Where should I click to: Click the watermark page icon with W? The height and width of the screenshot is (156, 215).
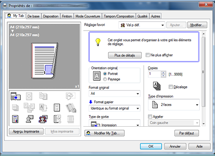[57, 108]
